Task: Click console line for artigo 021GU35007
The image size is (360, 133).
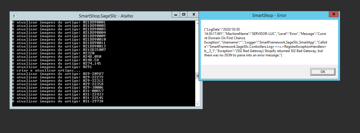Action: click(59, 49)
